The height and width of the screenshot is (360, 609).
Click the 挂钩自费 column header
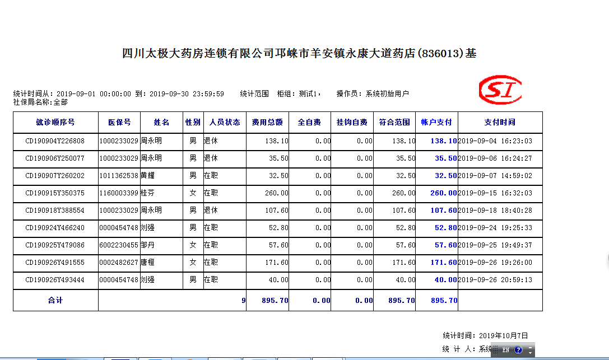352,122
